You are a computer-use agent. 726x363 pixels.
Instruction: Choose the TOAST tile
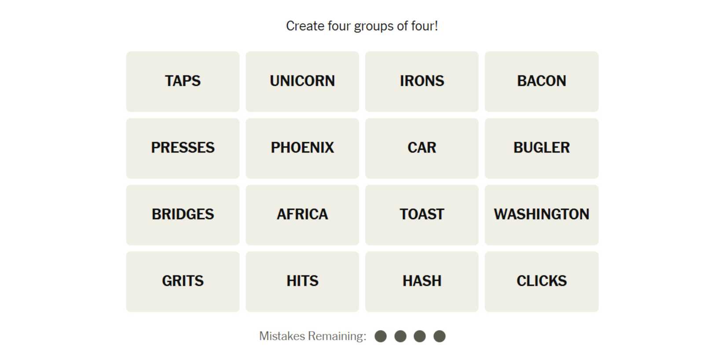coord(422,215)
